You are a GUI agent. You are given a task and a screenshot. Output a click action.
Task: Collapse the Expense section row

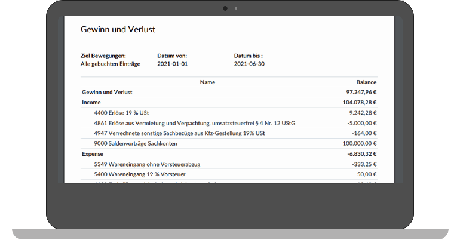93,153
